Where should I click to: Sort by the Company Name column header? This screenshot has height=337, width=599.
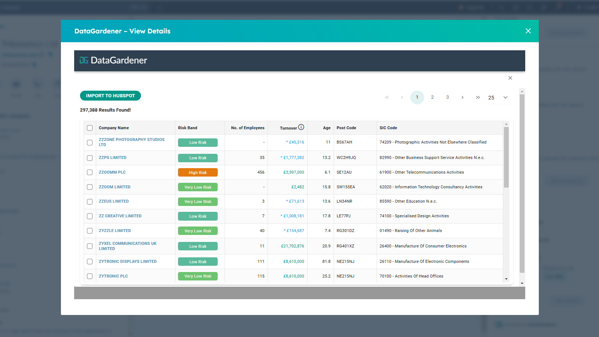coord(114,128)
